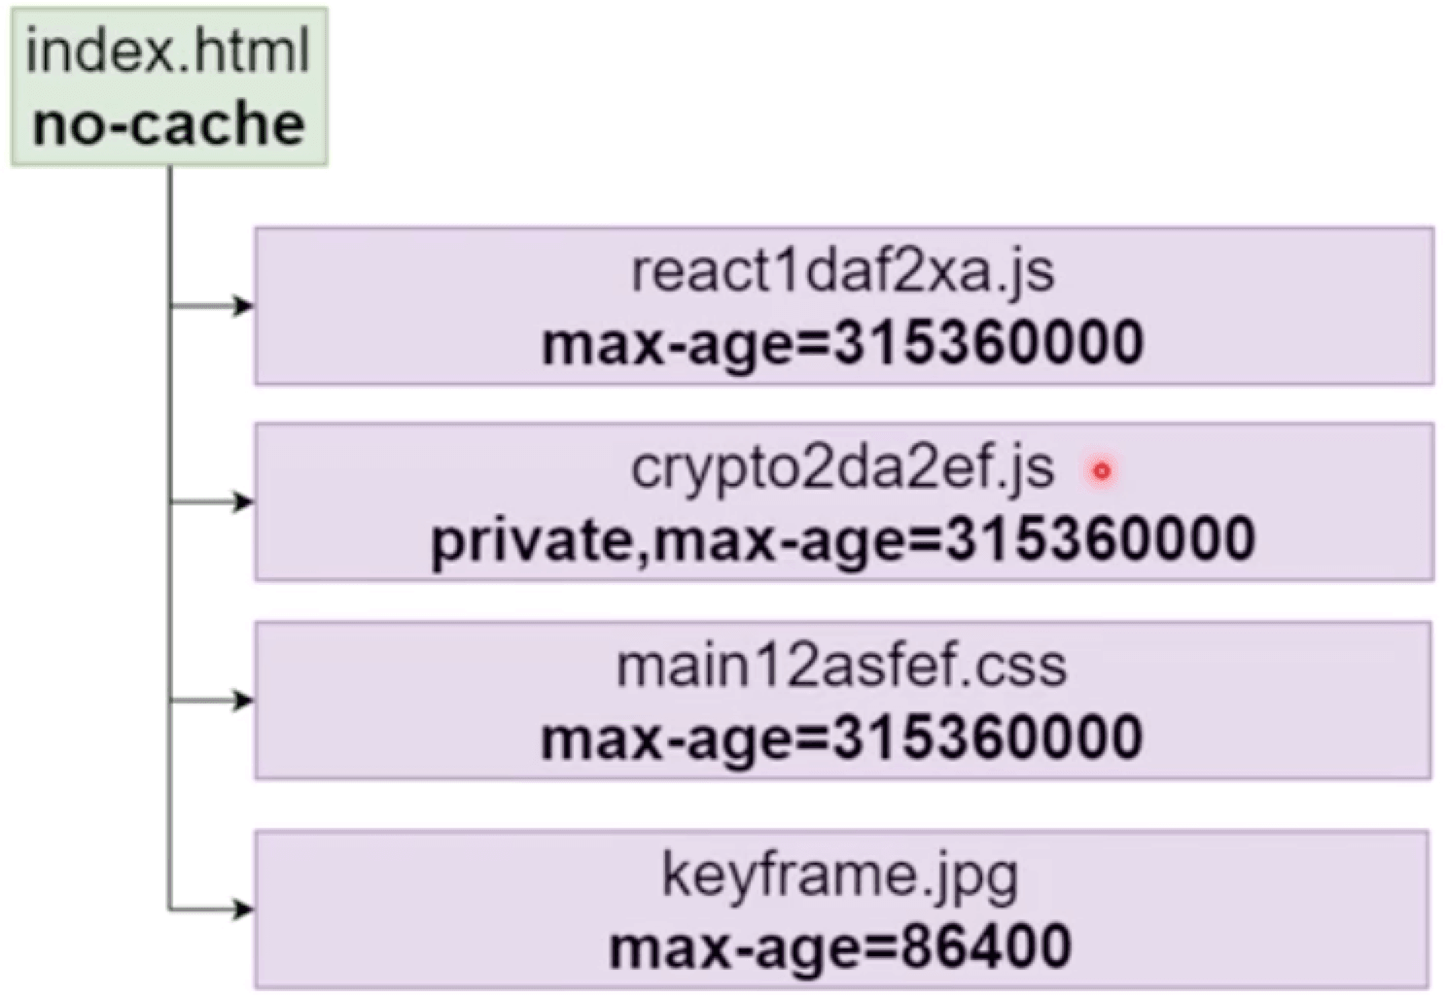Select the react1daf2xa.js filename
This screenshot has height=995, width=1447.
coord(842,271)
